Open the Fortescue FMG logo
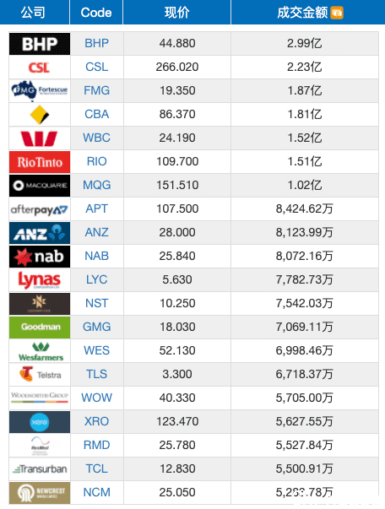Image resolution: width=385 pixels, height=509 pixels. click(40, 90)
